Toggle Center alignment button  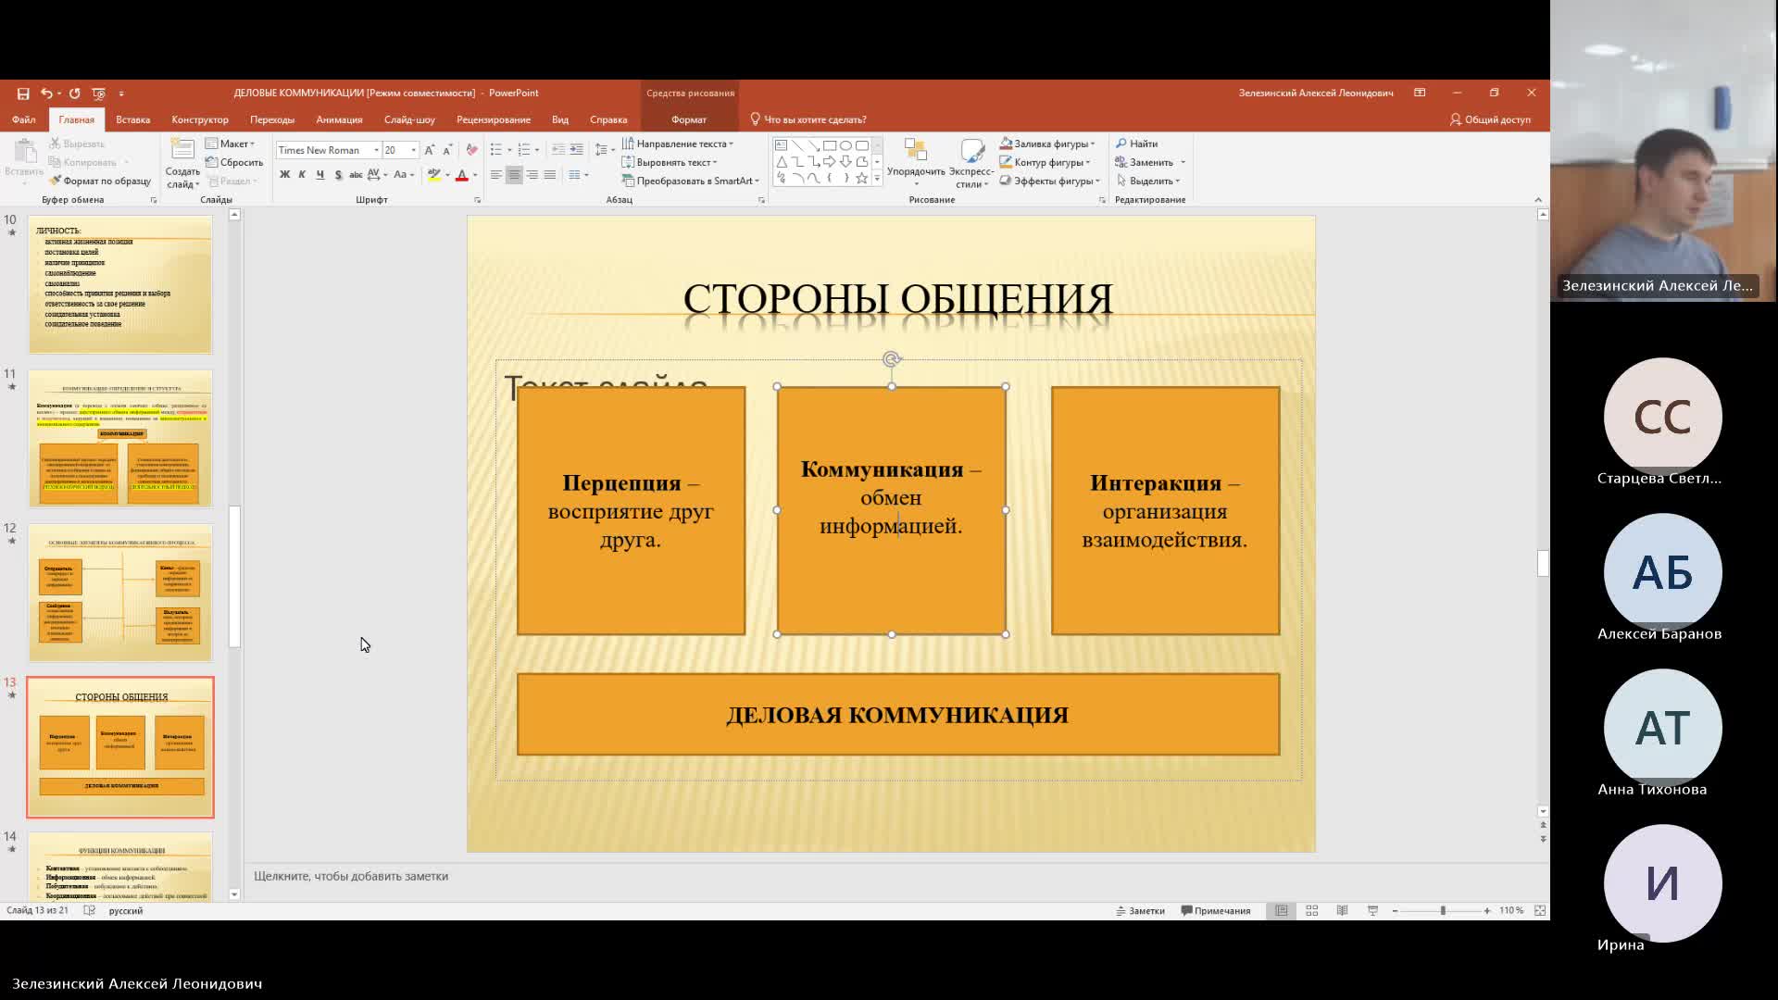pos(514,175)
